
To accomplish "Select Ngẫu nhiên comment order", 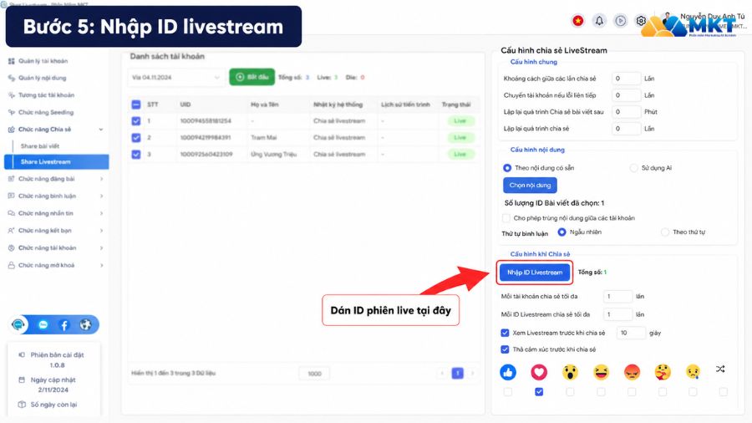I will coord(561,232).
